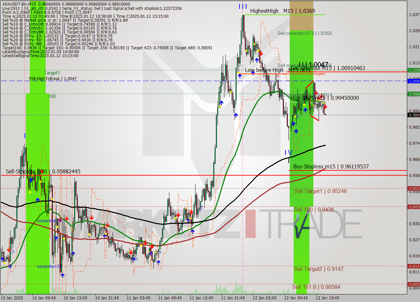420x302 pixels.
Task: Click the black 0.988 current price tag
Action: click(413, 115)
